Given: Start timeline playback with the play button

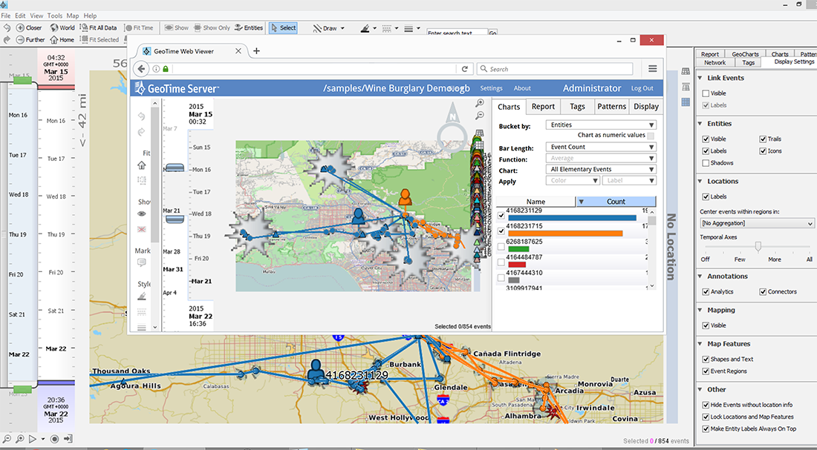Looking at the screenshot, I should [32, 439].
